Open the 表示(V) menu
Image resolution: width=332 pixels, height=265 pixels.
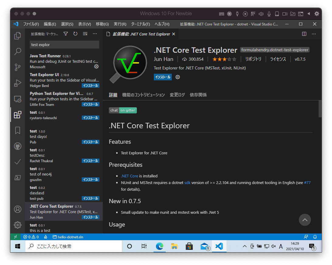coord(85,24)
